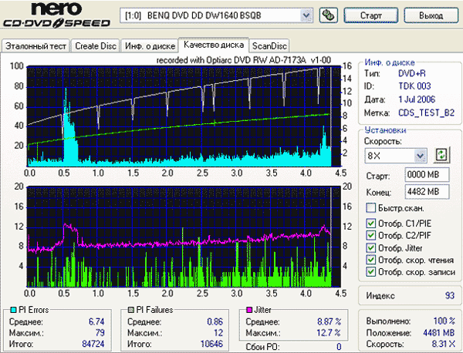
Task: Click the magenta Jitter legend swatch
Action: (x=249, y=310)
